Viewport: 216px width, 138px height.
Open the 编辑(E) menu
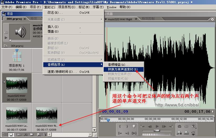[21, 7]
